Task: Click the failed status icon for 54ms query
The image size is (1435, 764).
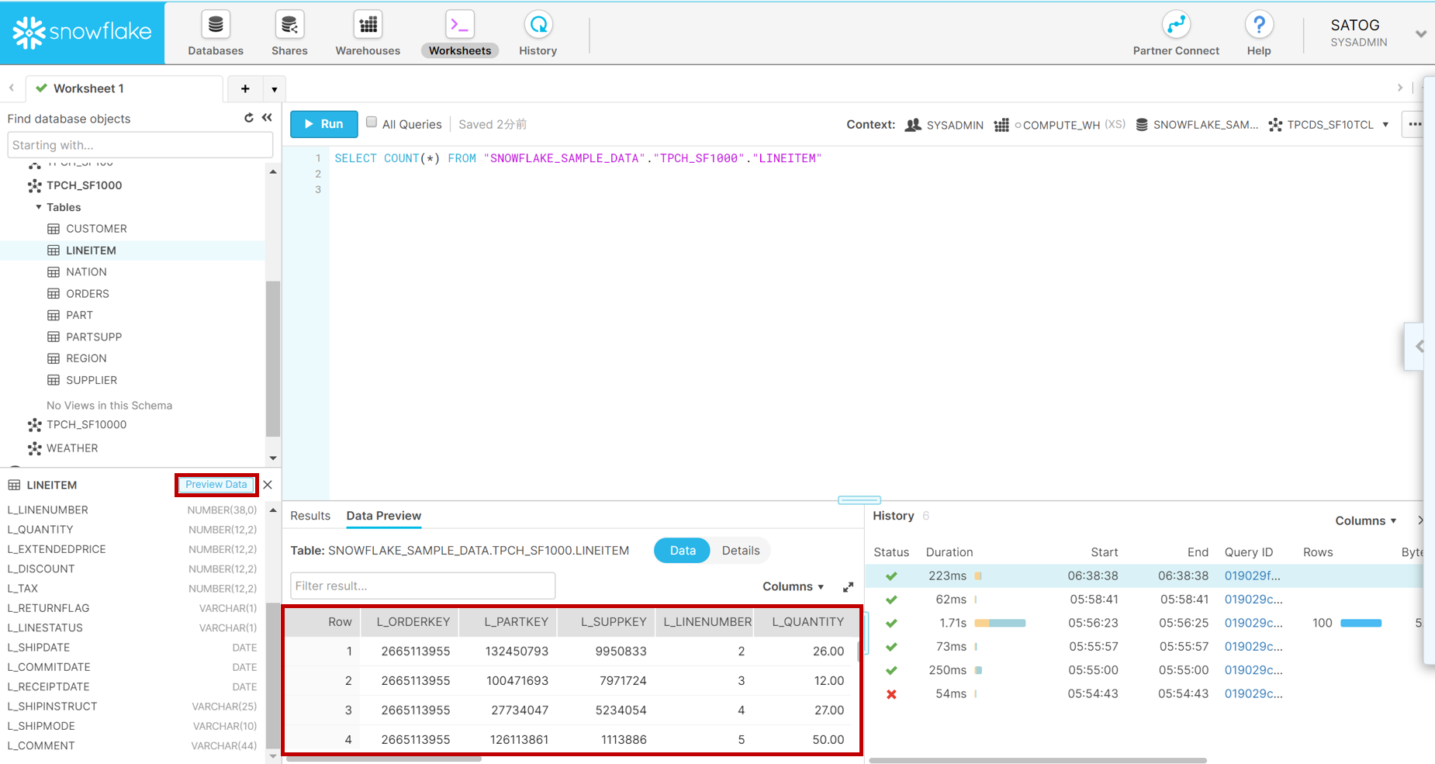Action: pos(891,694)
